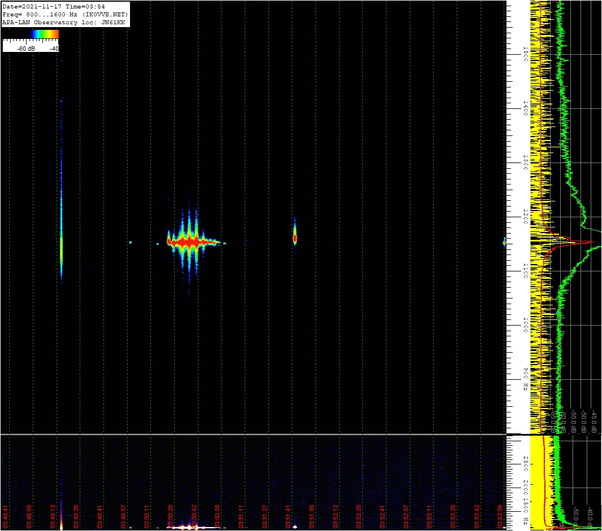The width and height of the screenshot is (602, 531).
Task: Click the 03:53:42 time stamp
Action: 477,516
